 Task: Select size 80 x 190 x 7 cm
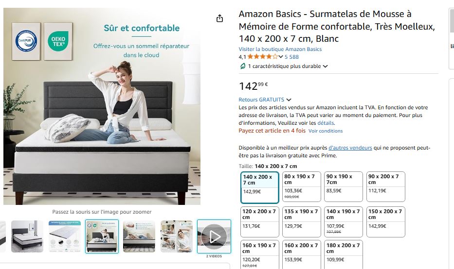[301, 186]
